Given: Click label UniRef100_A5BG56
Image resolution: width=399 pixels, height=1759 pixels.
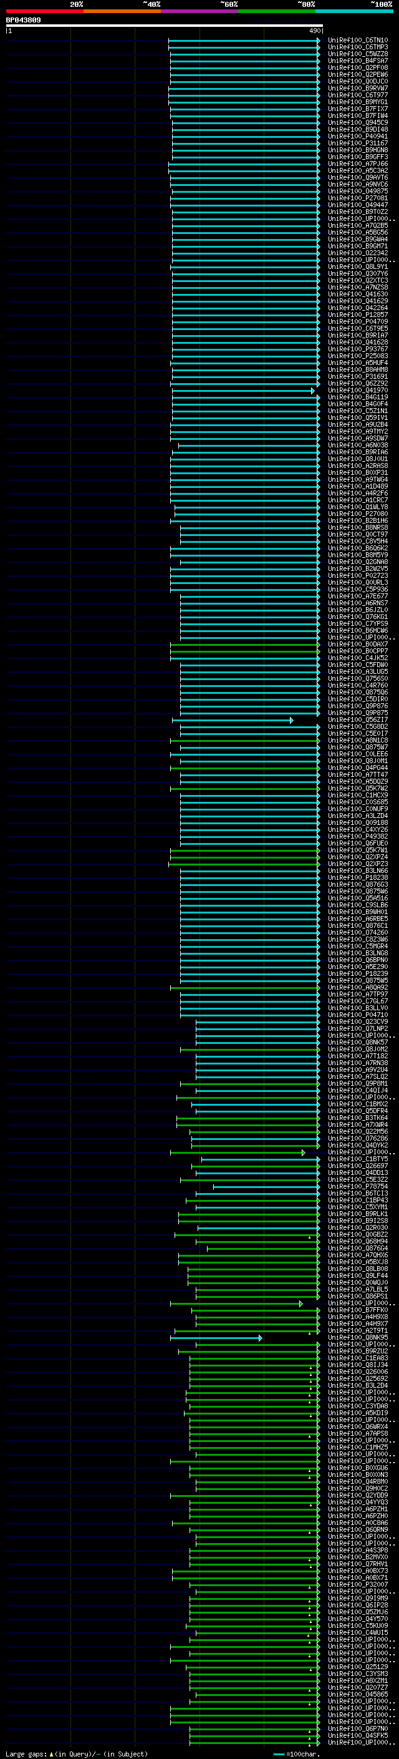Looking at the screenshot, I should (x=358, y=232).
